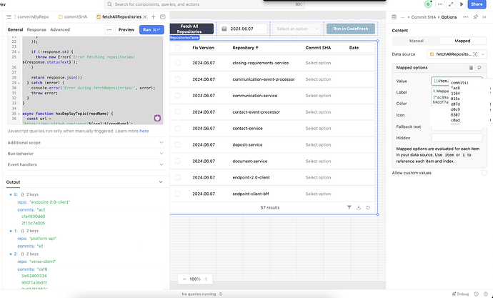Switch to the commitSHA query tab

(73, 17)
